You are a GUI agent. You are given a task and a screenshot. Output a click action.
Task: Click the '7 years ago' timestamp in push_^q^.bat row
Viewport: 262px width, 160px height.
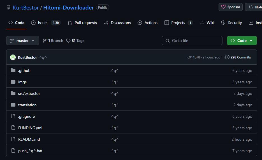(x=242, y=151)
